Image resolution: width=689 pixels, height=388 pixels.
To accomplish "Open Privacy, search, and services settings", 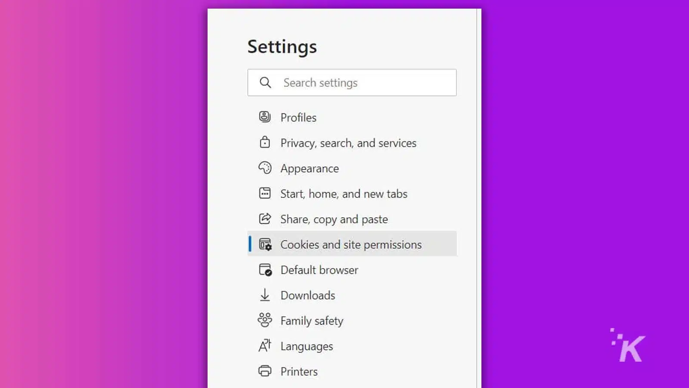I will (348, 143).
